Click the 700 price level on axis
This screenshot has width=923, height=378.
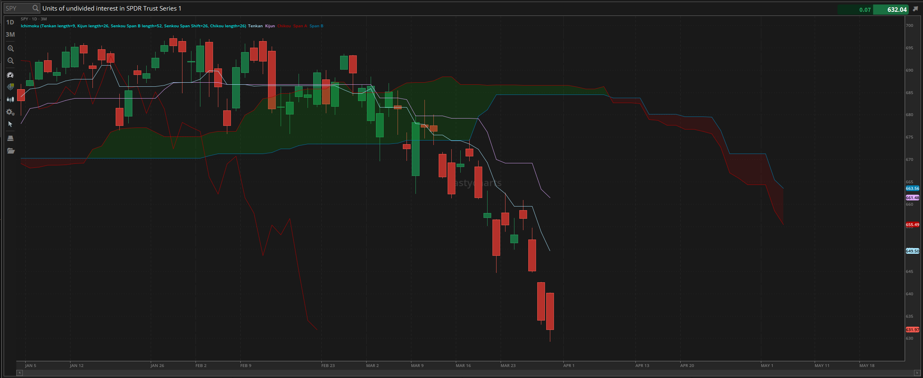(910, 26)
